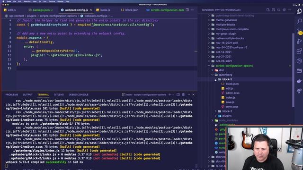The image size is (303, 170).
Task: Open the PROBLEMS panel tab
Action: (11, 94)
